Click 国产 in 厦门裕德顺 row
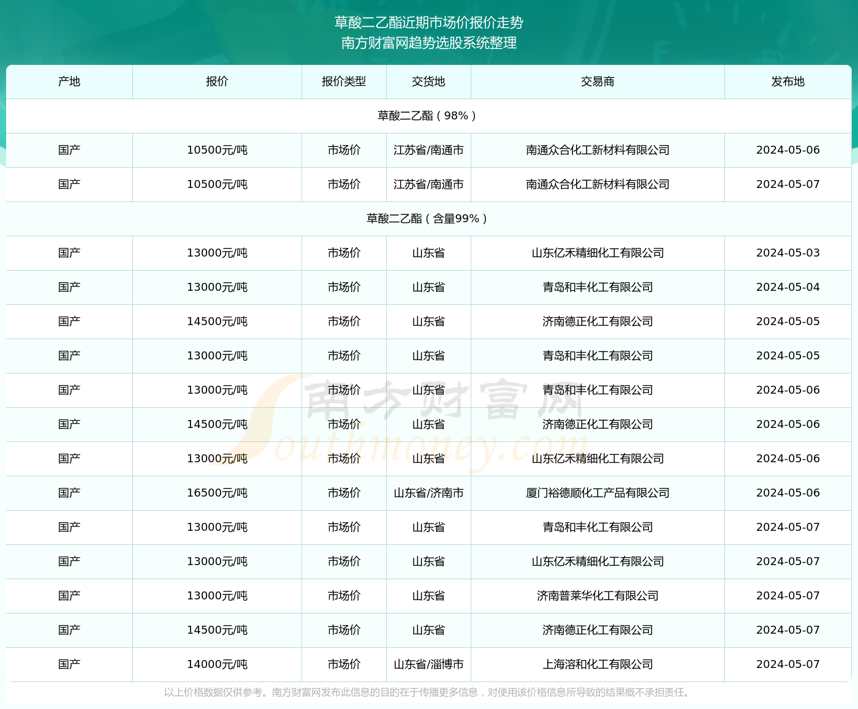The height and width of the screenshot is (709, 858). click(x=69, y=493)
